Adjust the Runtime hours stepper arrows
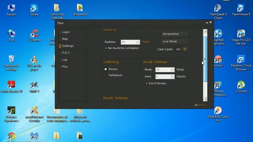 pos(138,42)
